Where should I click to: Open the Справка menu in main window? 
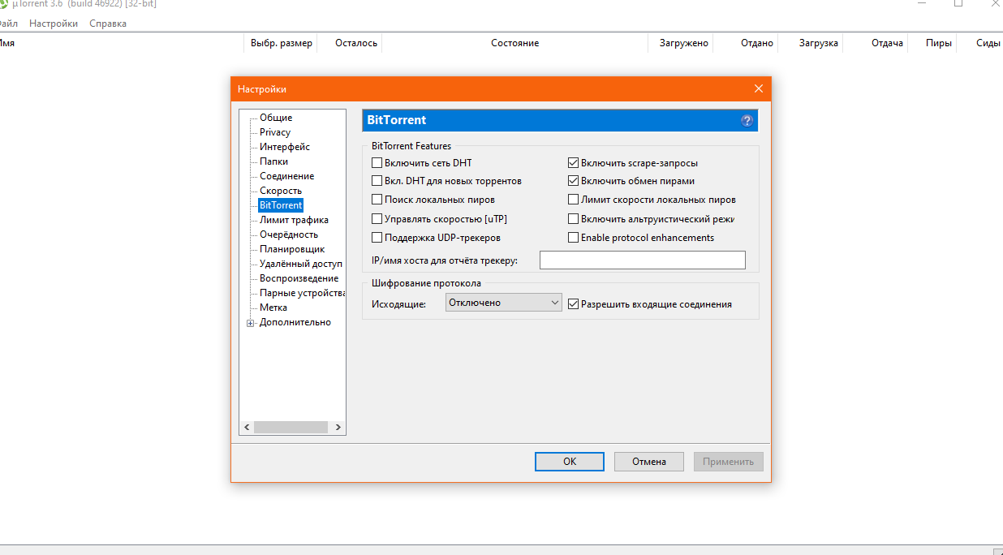(x=108, y=24)
